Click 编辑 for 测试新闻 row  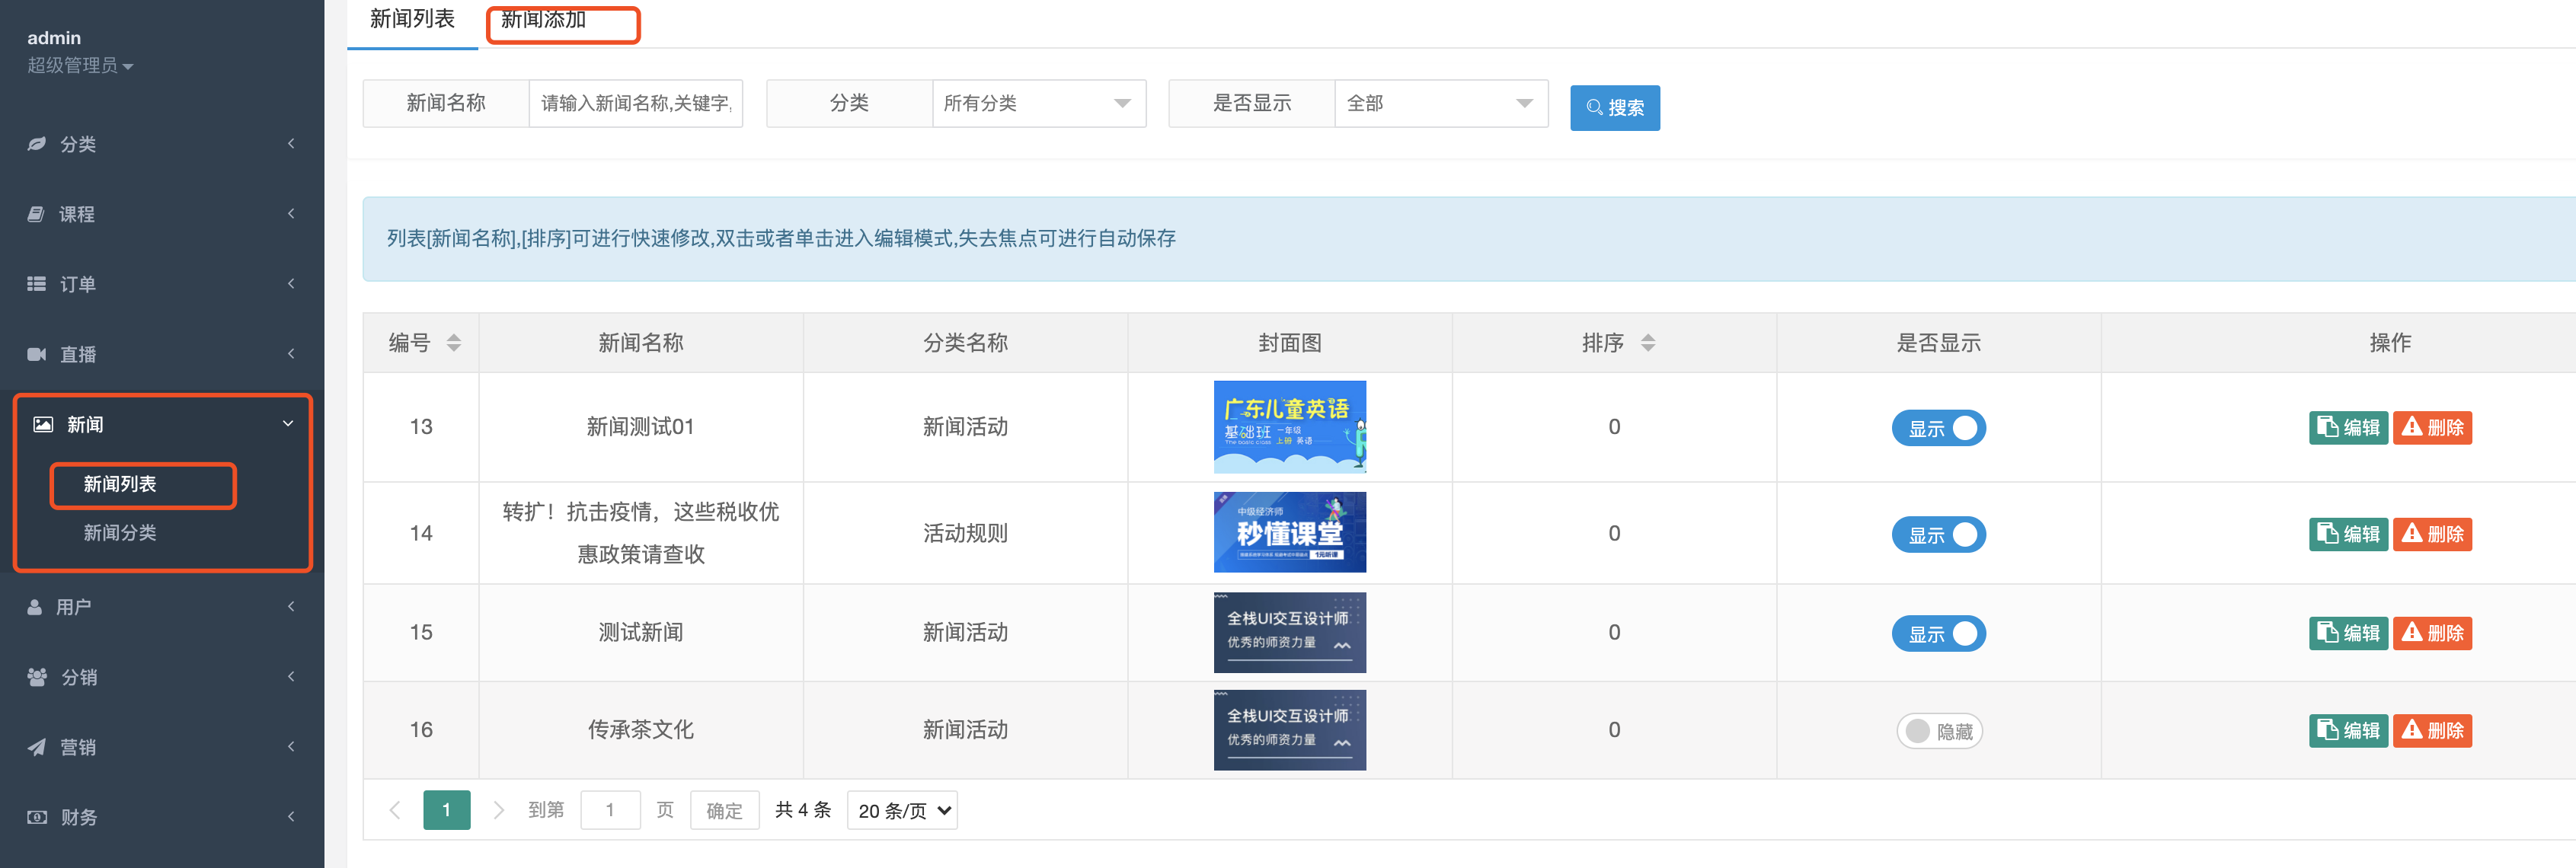click(2348, 634)
